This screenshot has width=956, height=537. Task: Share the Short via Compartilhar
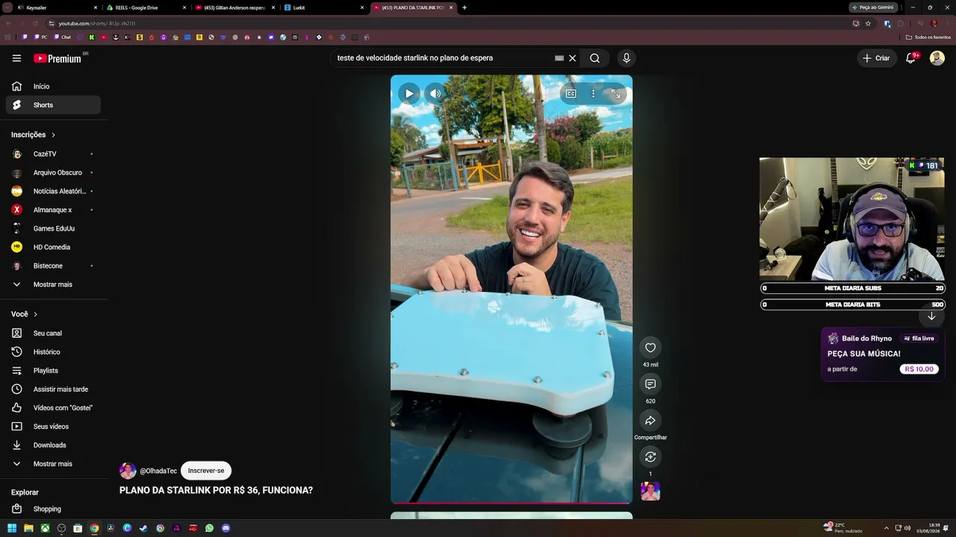(651, 421)
